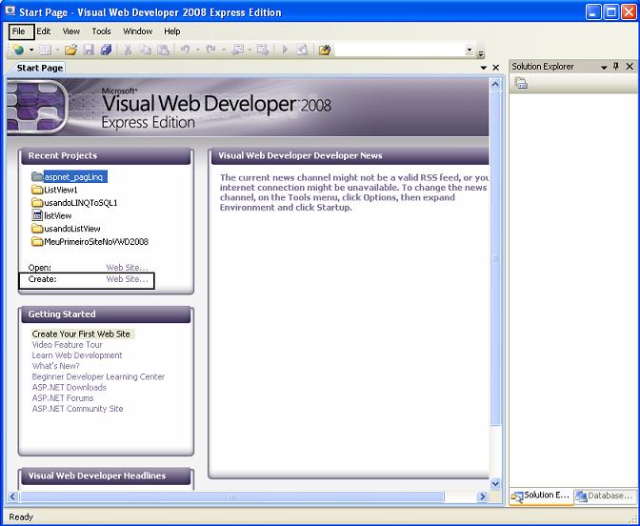Open the Redo history dropdown arrow
Screen dimensions: 640x526
pyautogui.click(x=224, y=50)
